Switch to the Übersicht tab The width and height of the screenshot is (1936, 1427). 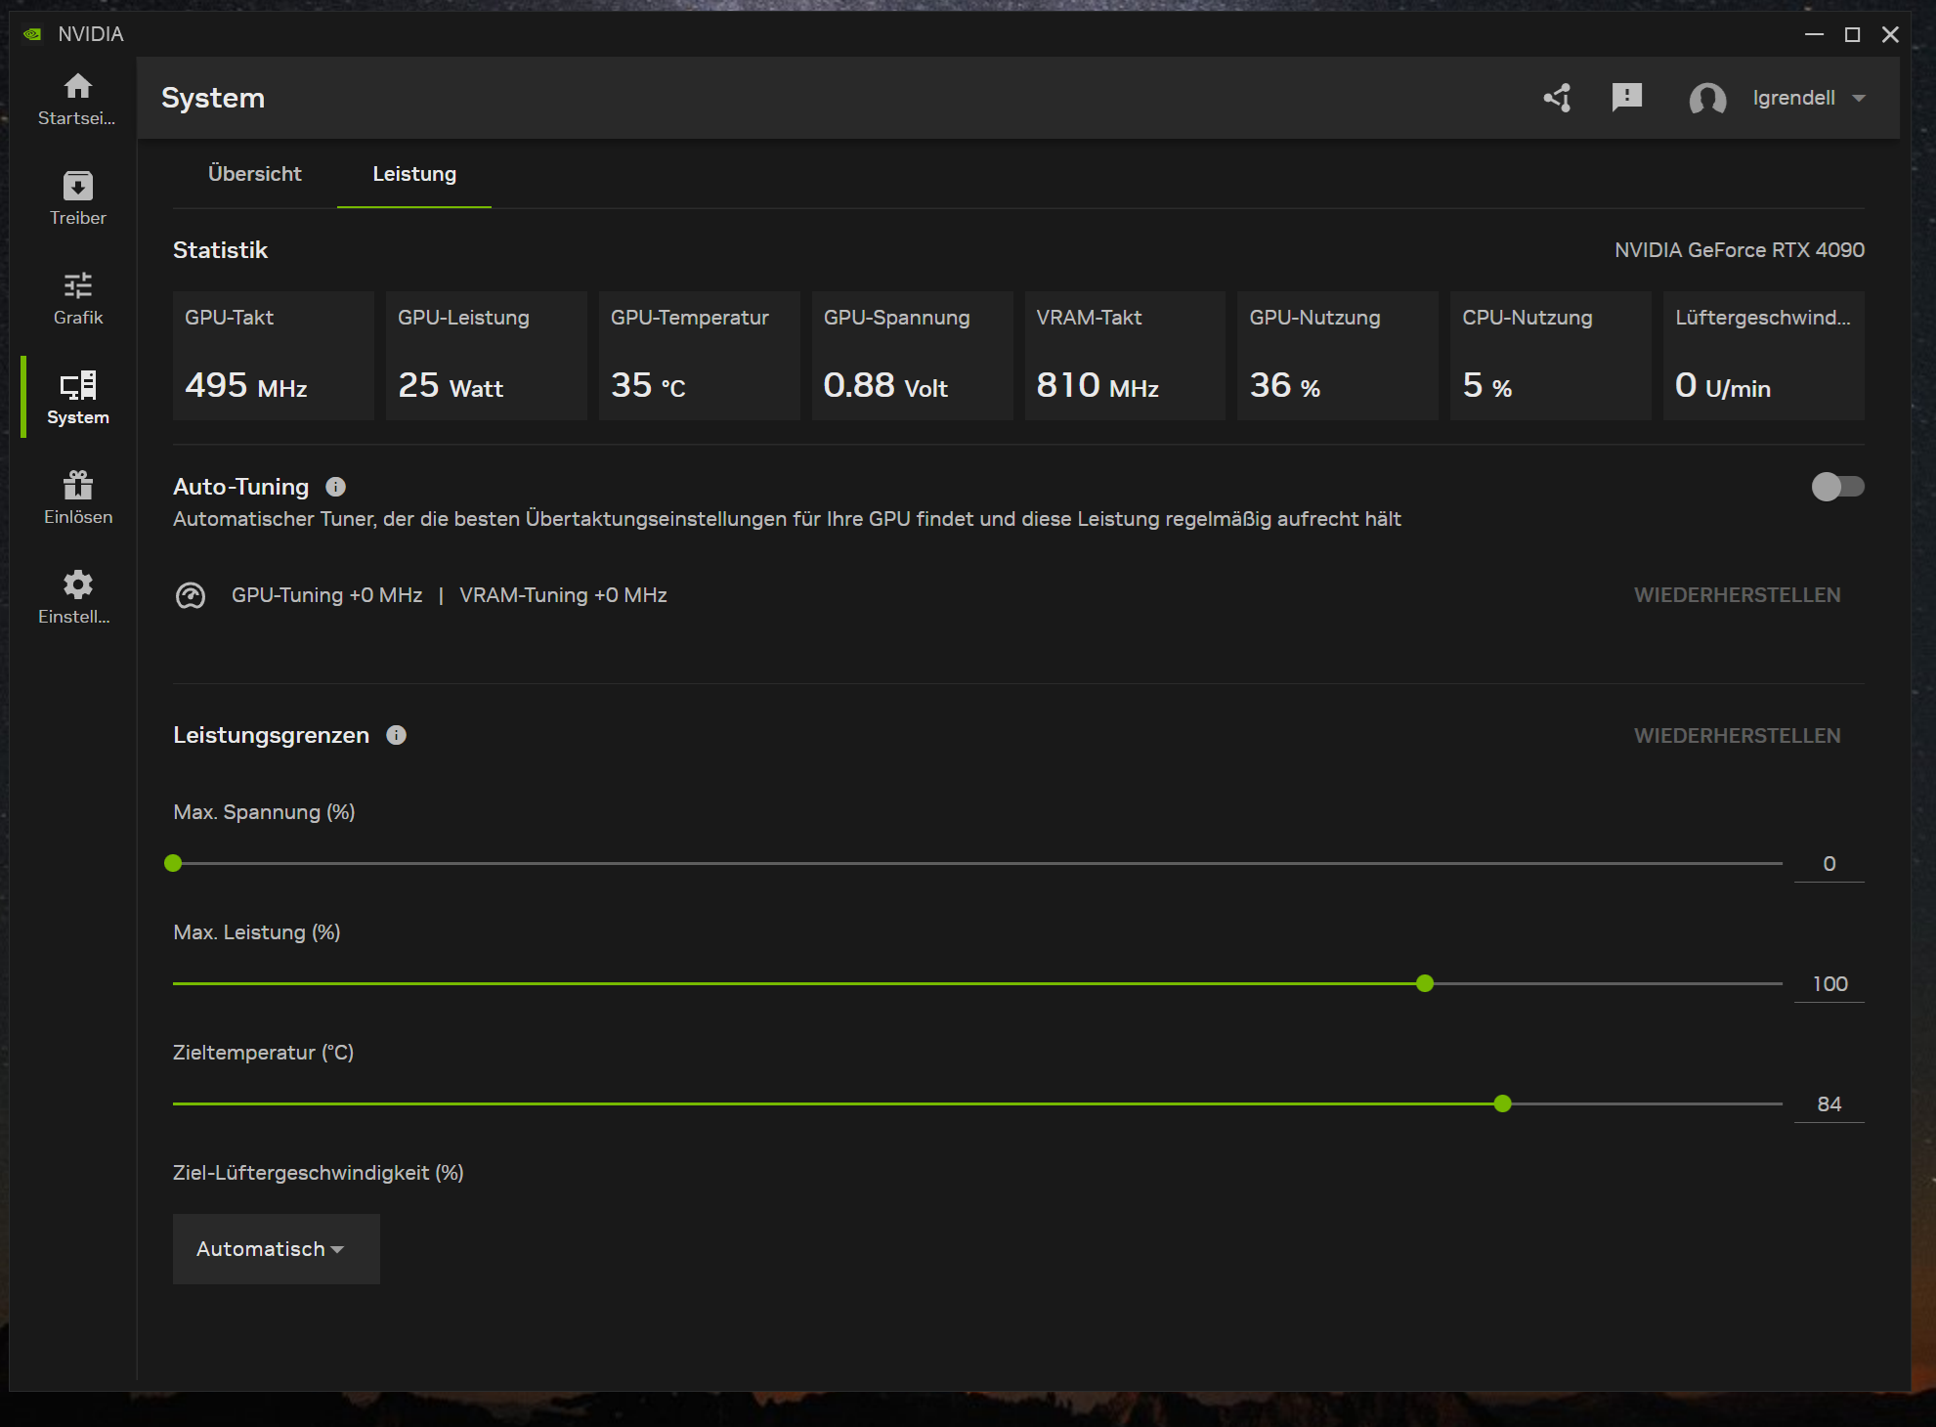point(254,174)
